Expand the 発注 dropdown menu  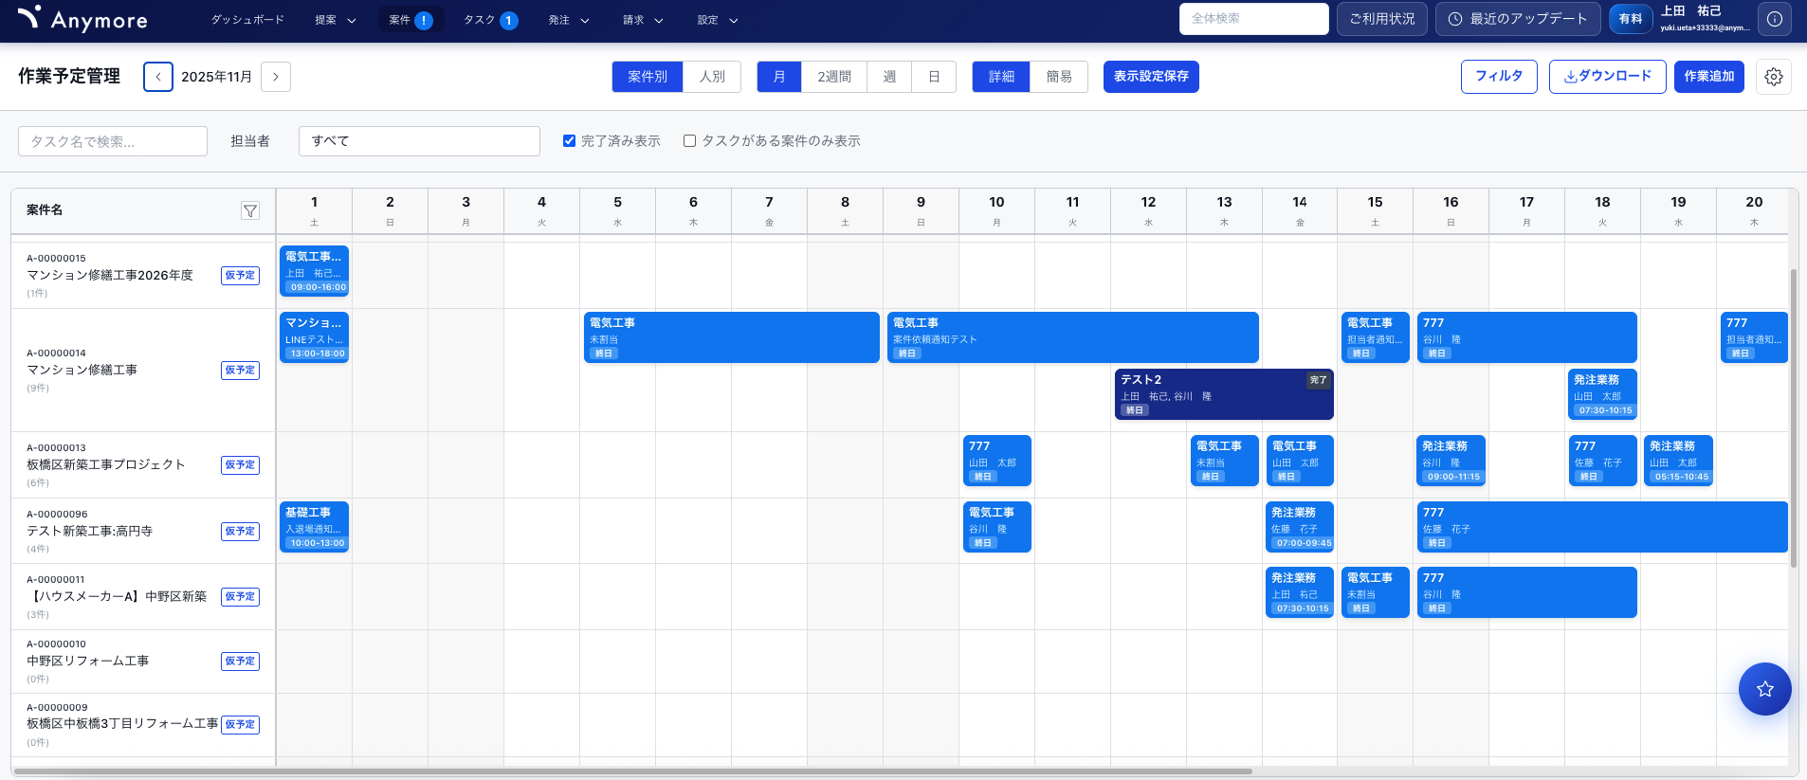point(569,20)
